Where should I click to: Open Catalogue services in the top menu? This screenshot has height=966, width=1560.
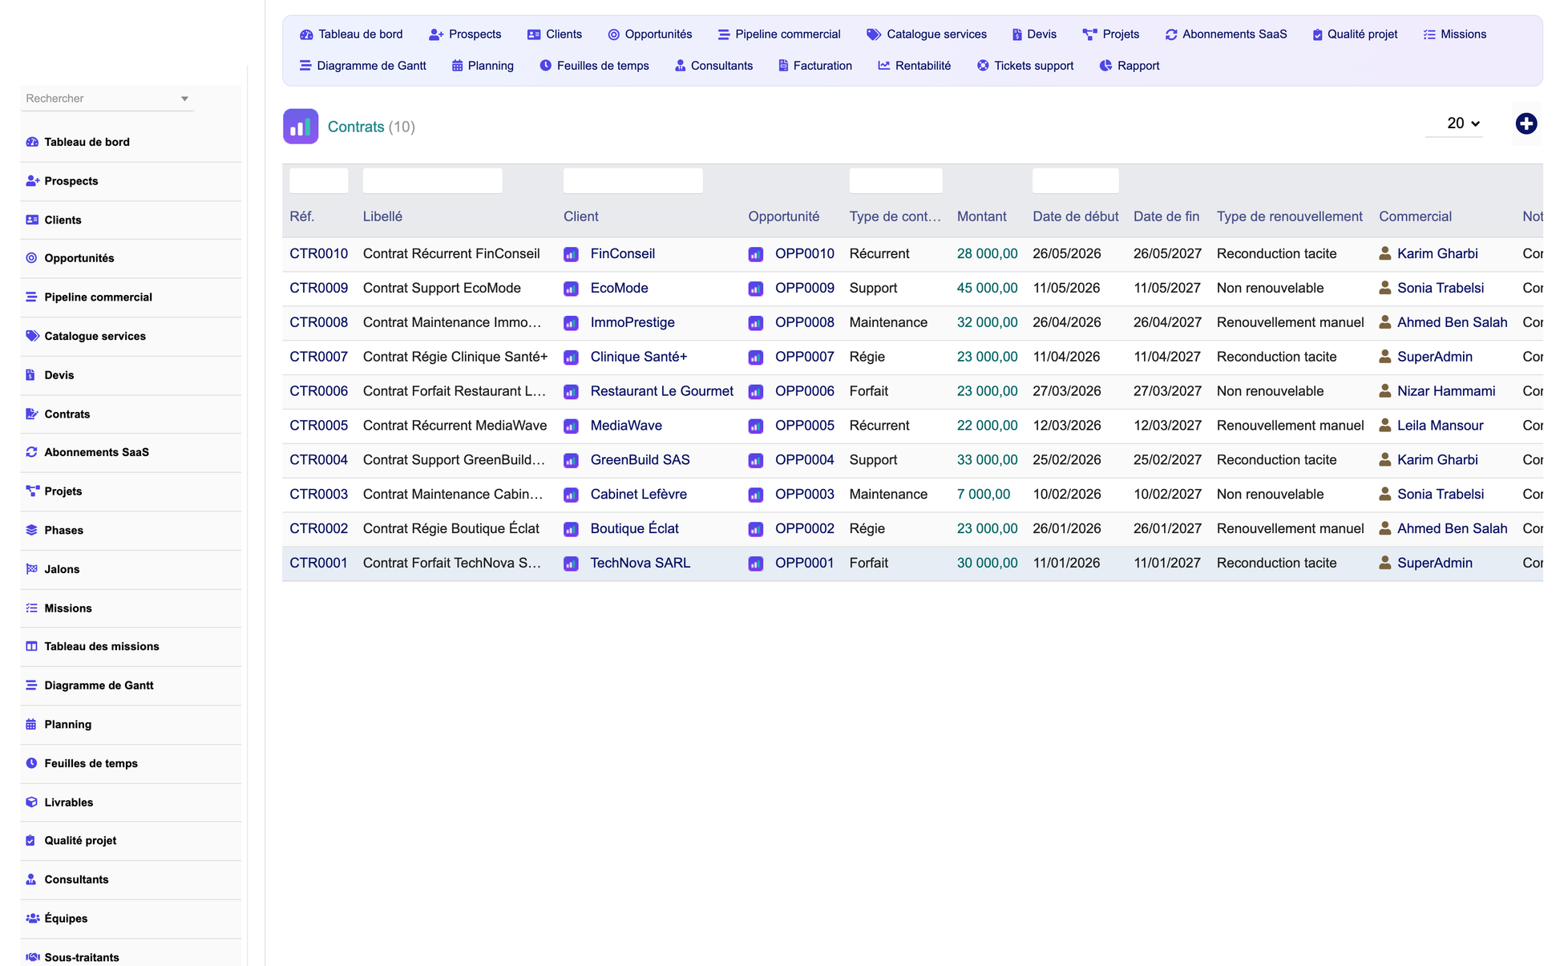point(927,34)
